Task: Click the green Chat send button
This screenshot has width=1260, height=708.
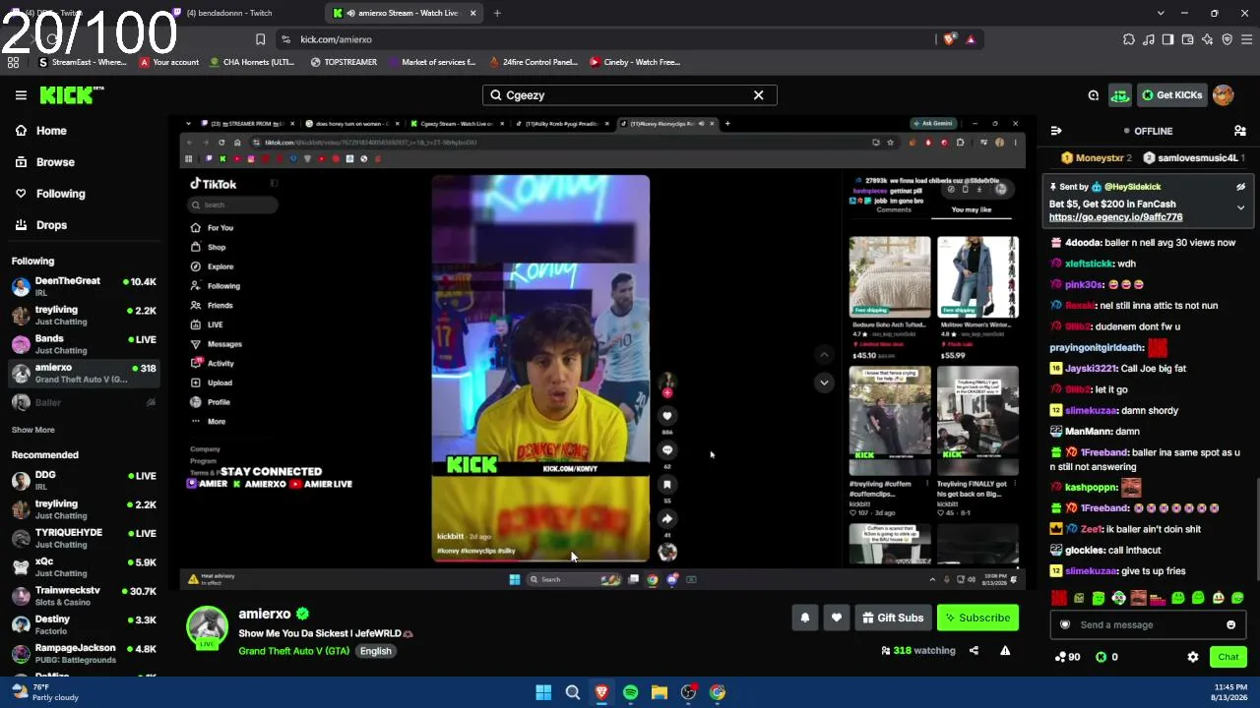Action: coord(1228,657)
